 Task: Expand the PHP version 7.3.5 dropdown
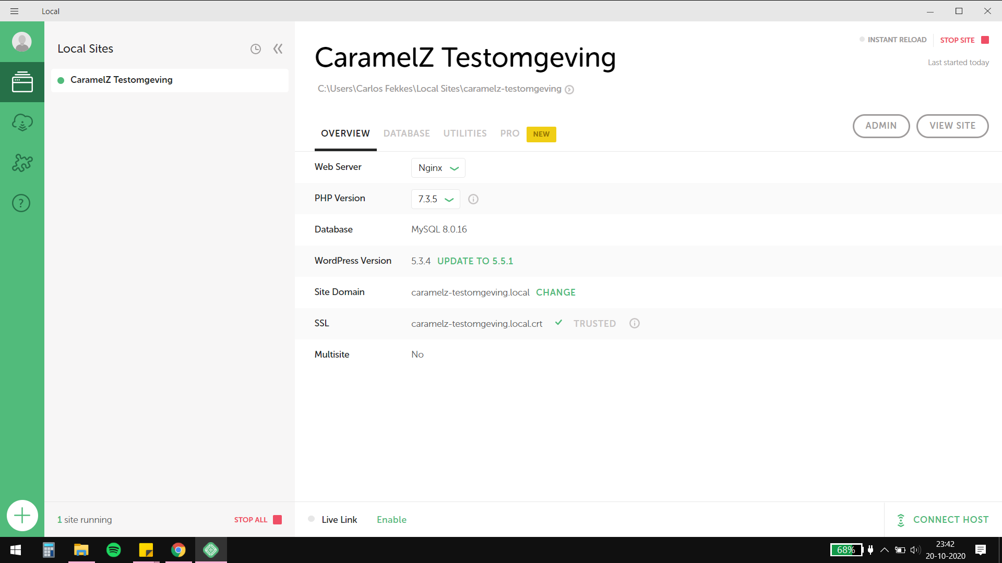[x=435, y=199]
